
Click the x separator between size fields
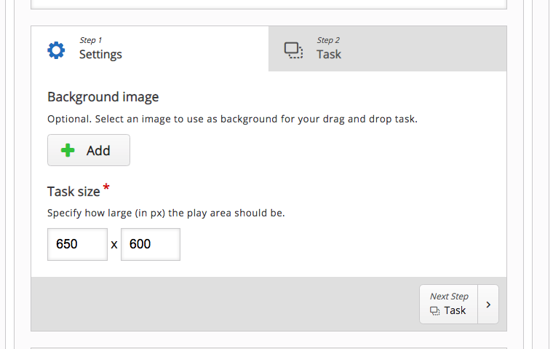(114, 244)
